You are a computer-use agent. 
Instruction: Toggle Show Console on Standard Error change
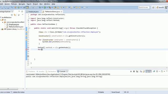[x=150, y=71]
